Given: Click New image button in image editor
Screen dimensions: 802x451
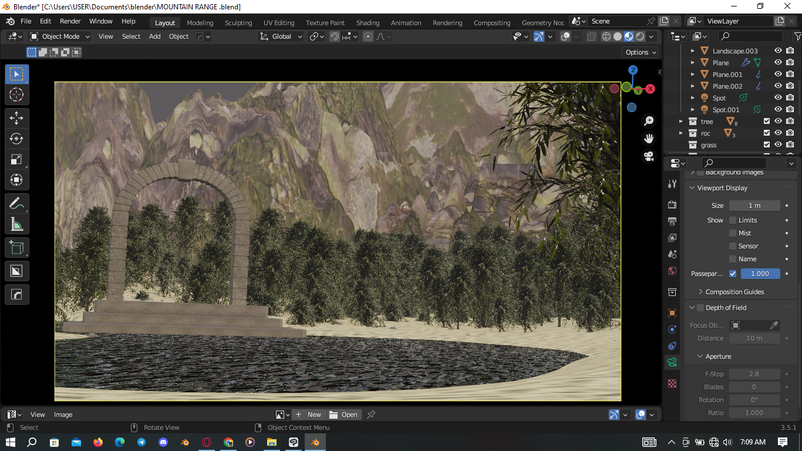Looking at the screenshot, I should click(x=308, y=415).
